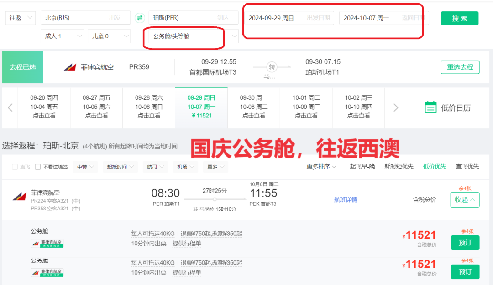The width and height of the screenshot is (493, 285).
Task: Click the green 搜索 search button
Action: [x=460, y=18]
